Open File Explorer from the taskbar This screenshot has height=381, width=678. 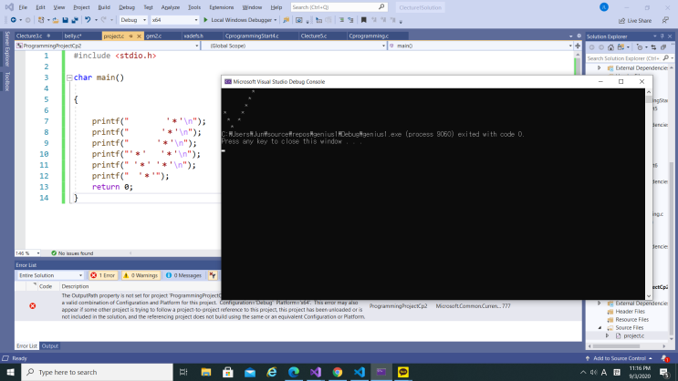pos(206,372)
